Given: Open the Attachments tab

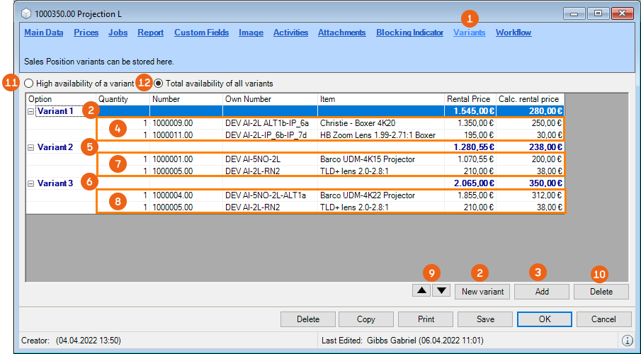Looking at the screenshot, I should [341, 33].
